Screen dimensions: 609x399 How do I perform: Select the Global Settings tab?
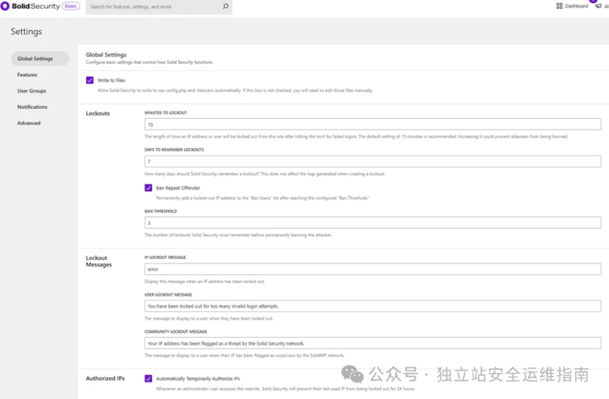tap(40, 58)
